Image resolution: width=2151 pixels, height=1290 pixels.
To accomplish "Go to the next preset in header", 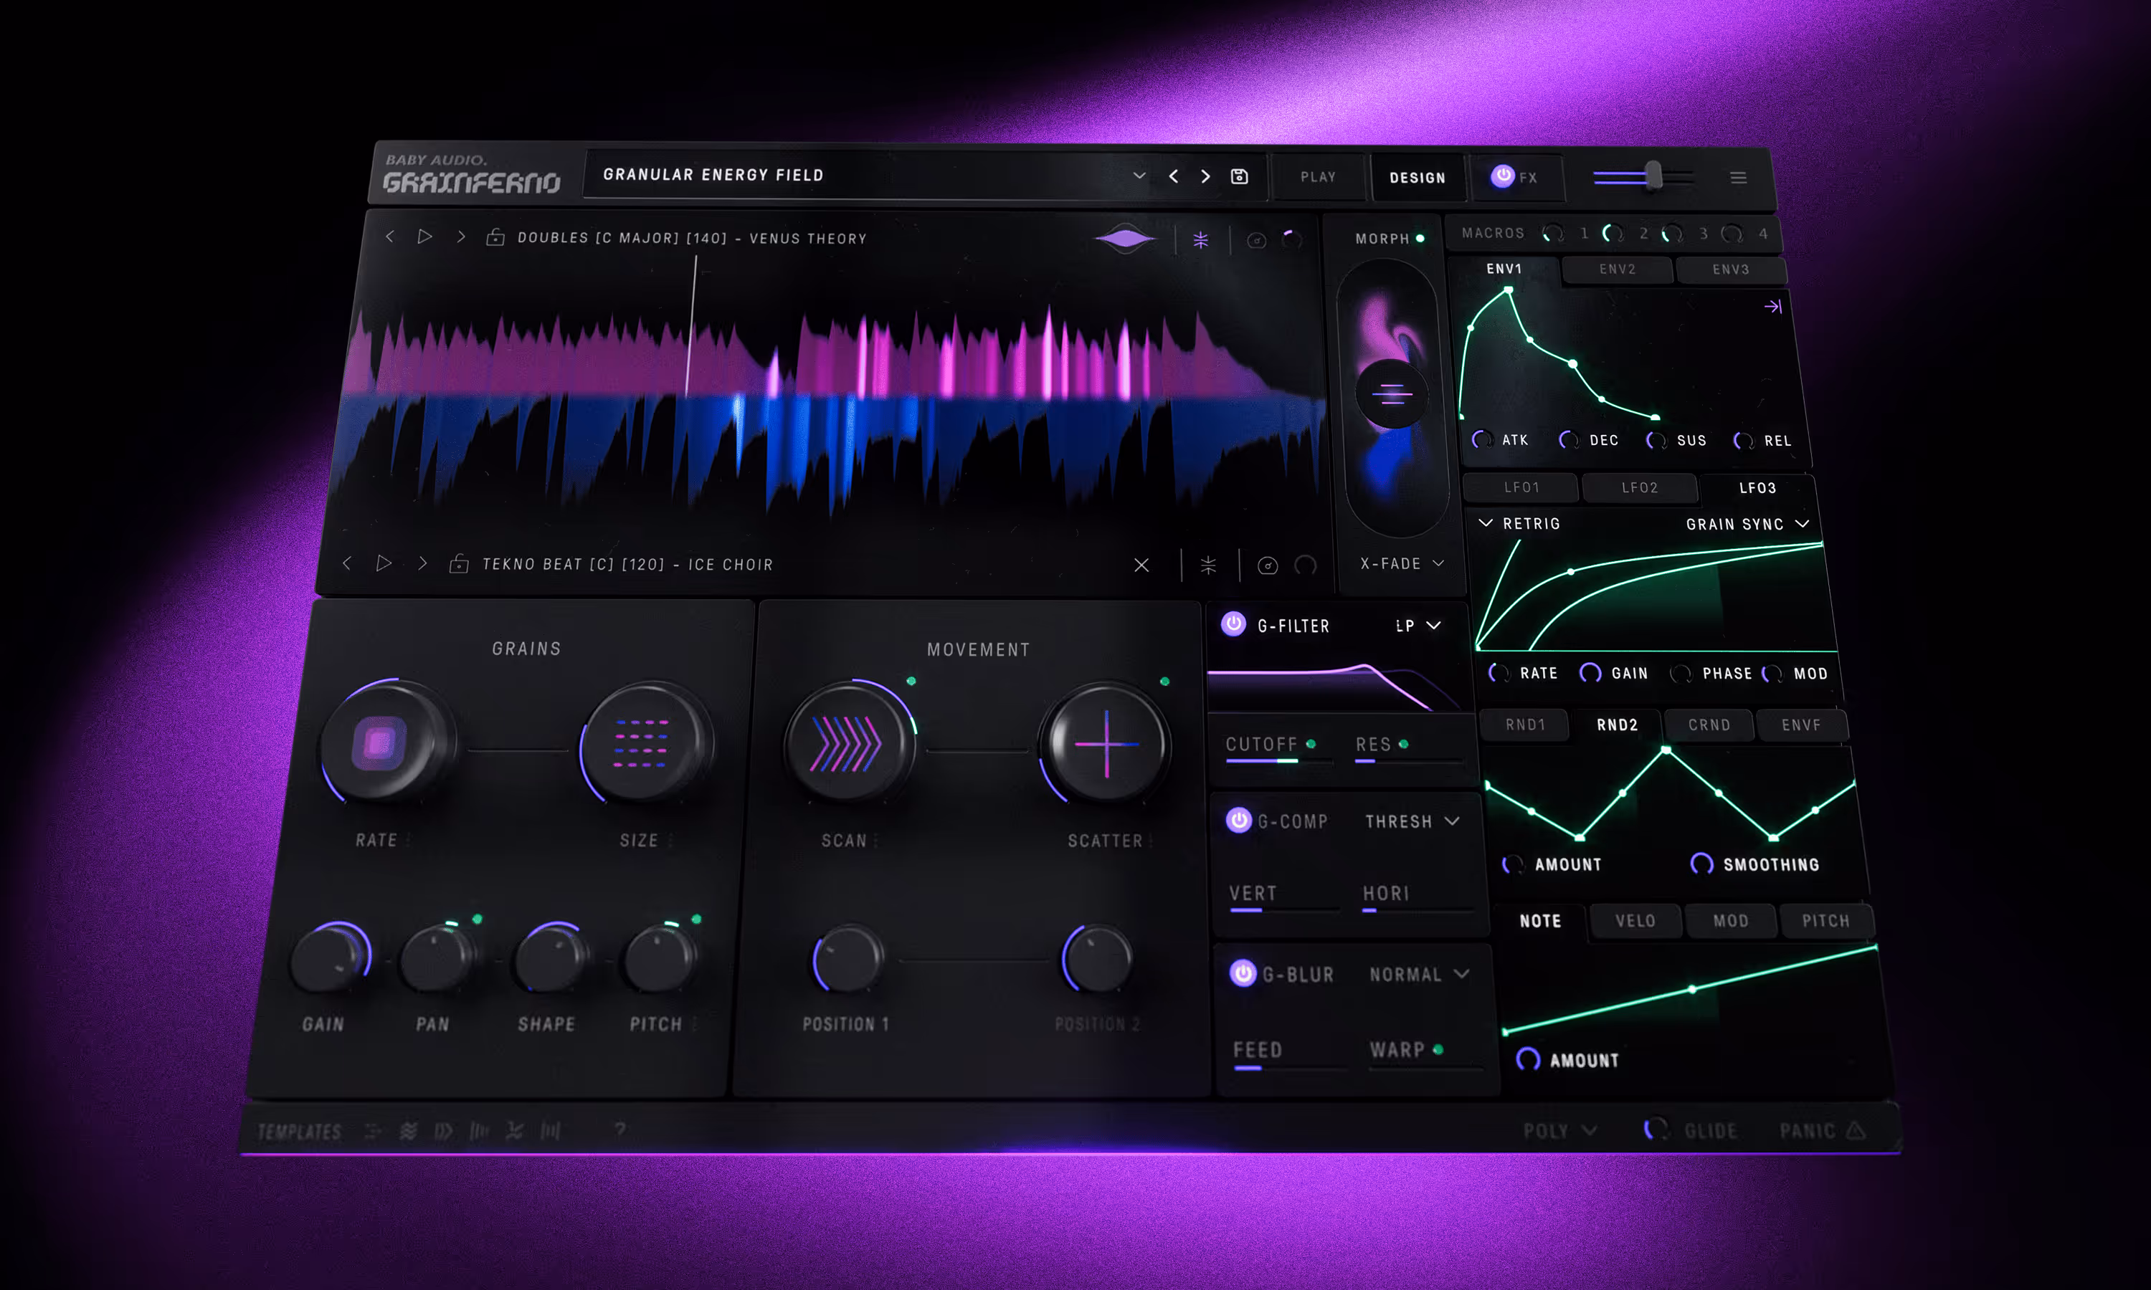I will (1205, 176).
